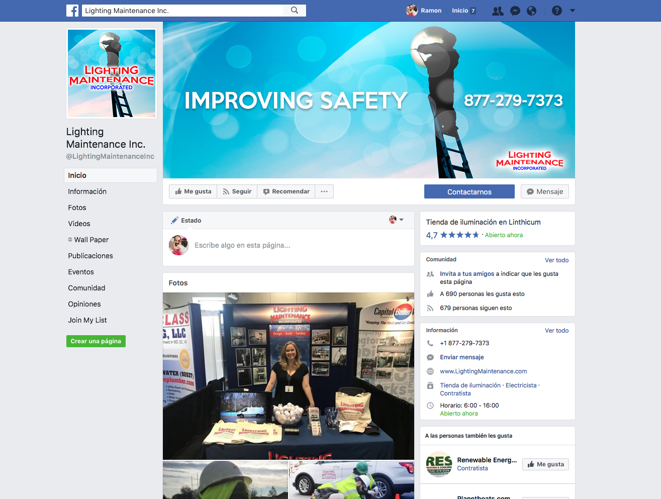
Task: Click the RES page logo thumbnail
Action: click(x=439, y=464)
